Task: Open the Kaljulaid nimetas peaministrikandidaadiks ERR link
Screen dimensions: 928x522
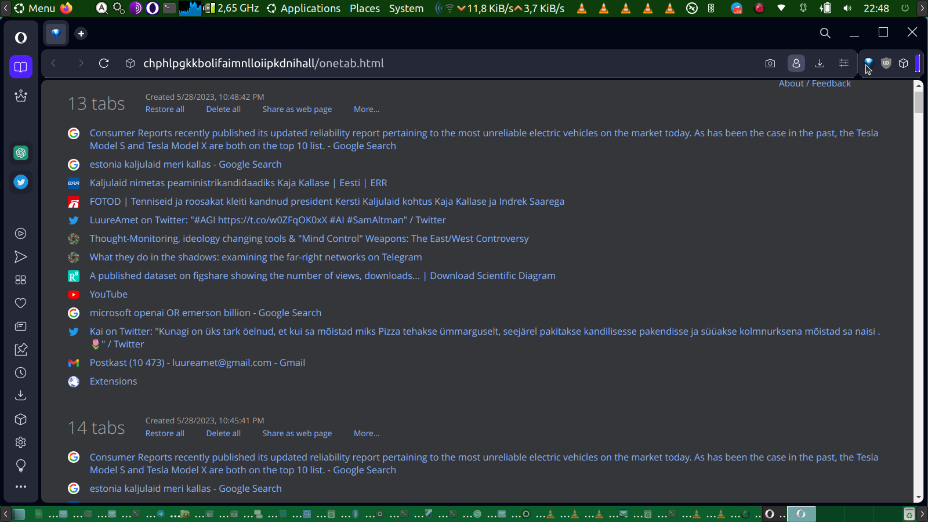Action: coord(238,183)
